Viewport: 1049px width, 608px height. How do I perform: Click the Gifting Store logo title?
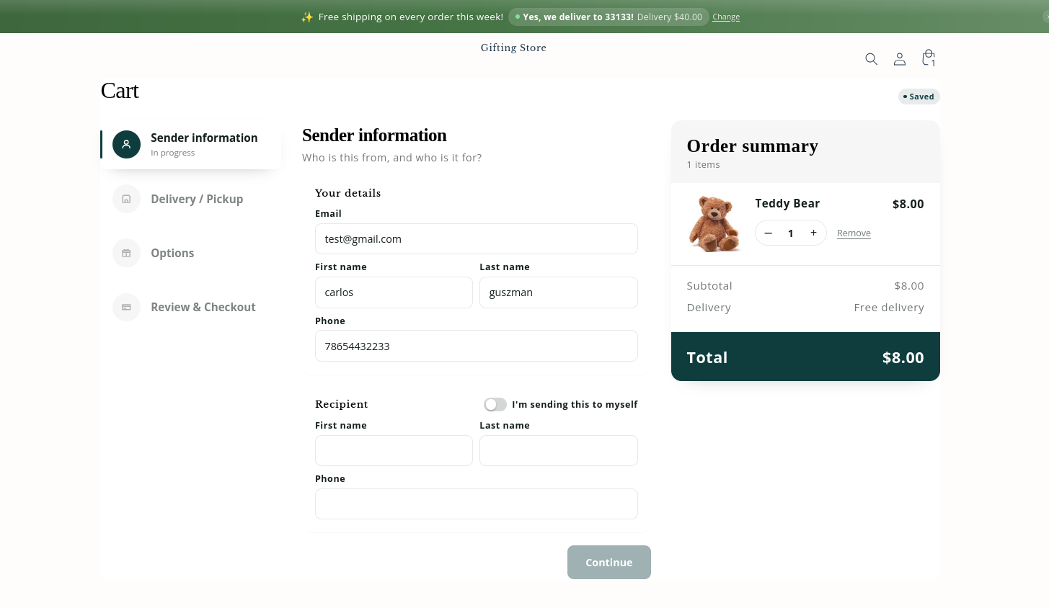513,48
